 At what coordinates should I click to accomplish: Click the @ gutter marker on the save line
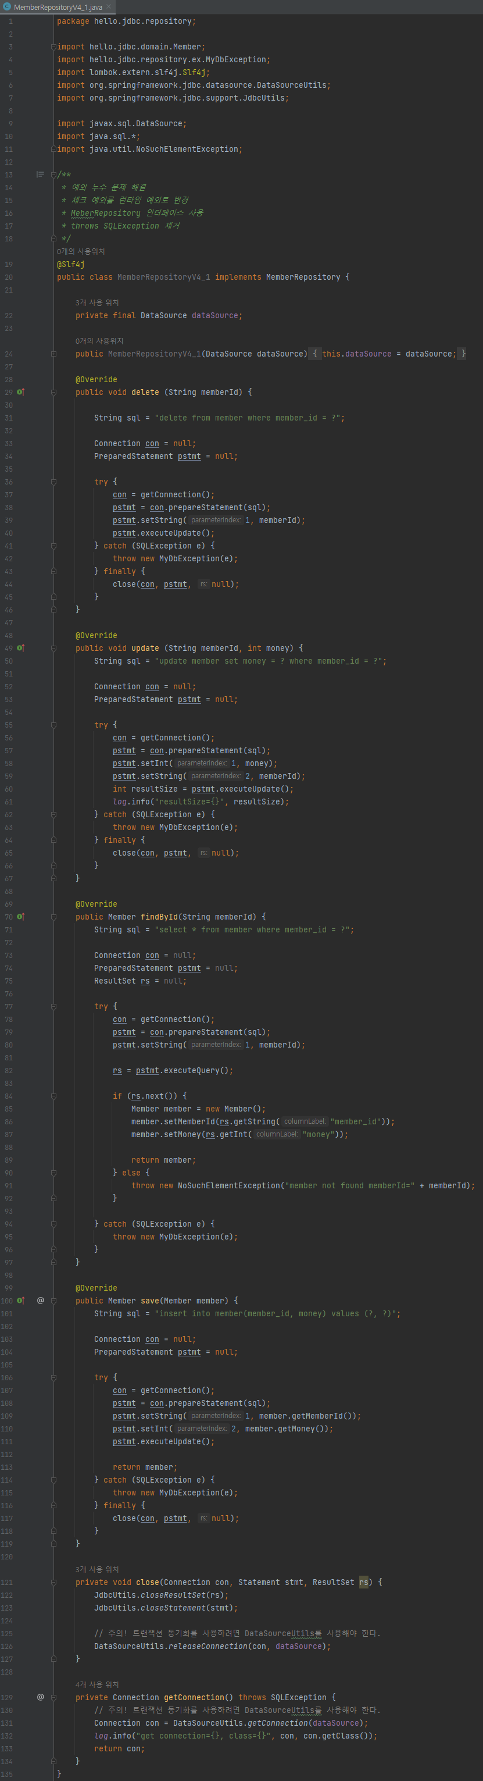click(40, 1301)
